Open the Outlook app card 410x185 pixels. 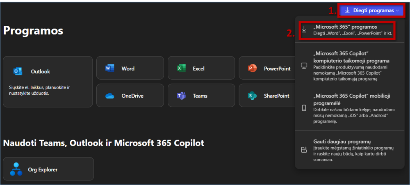48,82
